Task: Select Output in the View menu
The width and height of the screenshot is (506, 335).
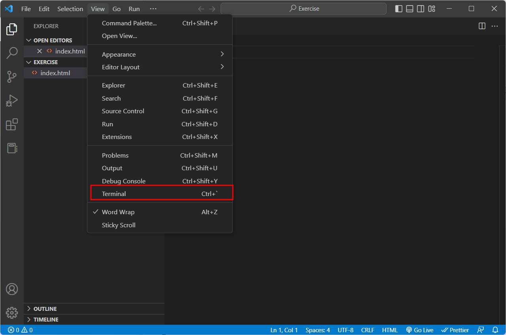Action: (160, 168)
